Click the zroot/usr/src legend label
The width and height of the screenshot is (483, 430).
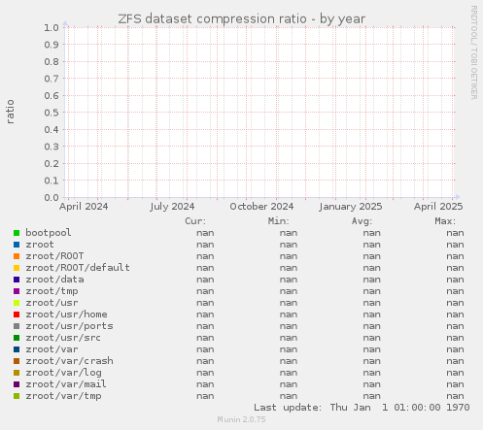pyautogui.click(x=63, y=338)
